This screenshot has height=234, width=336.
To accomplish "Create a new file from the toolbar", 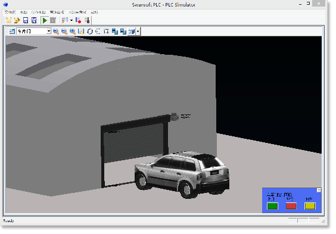I will tap(9, 21).
